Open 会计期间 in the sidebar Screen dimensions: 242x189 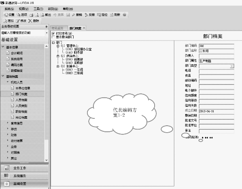(17, 53)
